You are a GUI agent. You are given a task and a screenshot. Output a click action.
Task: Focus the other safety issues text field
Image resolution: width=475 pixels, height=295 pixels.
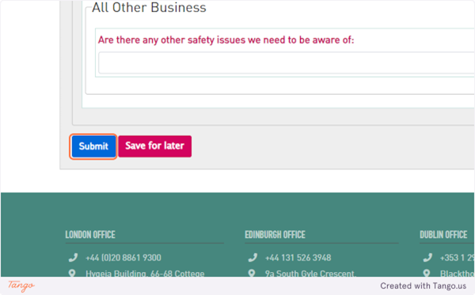[287, 63]
